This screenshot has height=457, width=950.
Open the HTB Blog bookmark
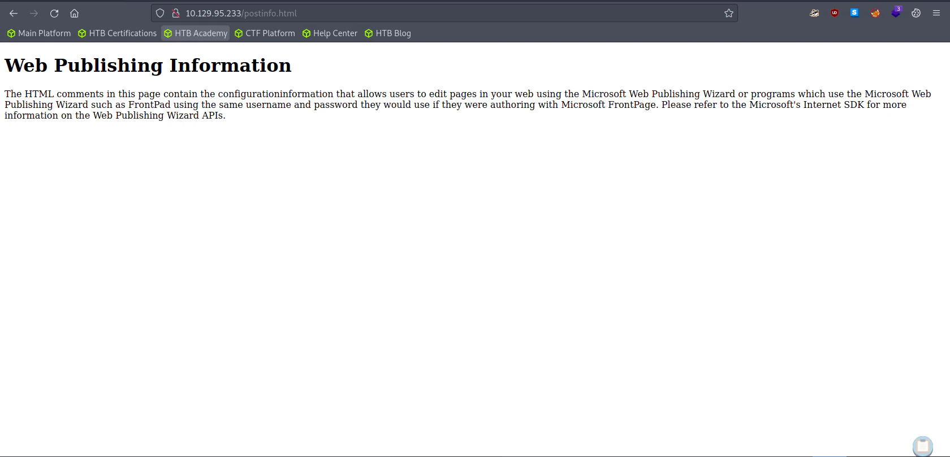pyautogui.click(x=388, y=33)
